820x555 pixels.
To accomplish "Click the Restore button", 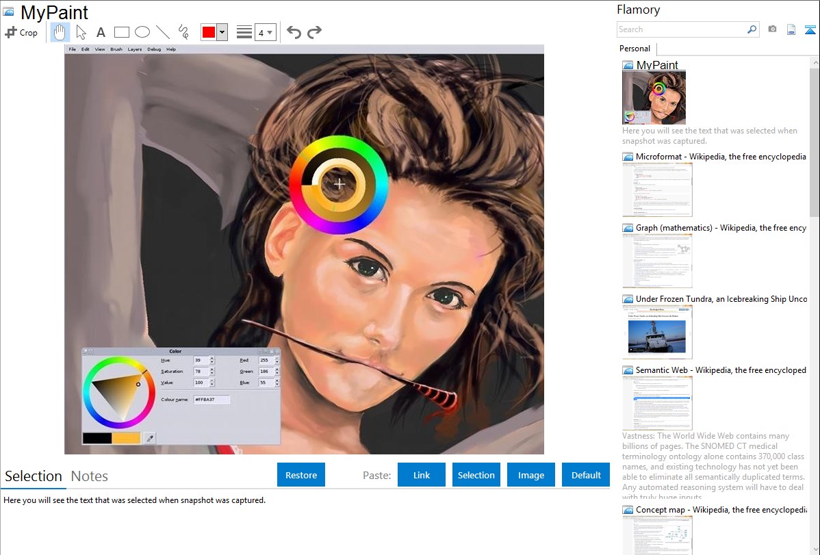I will pos(301,475).
